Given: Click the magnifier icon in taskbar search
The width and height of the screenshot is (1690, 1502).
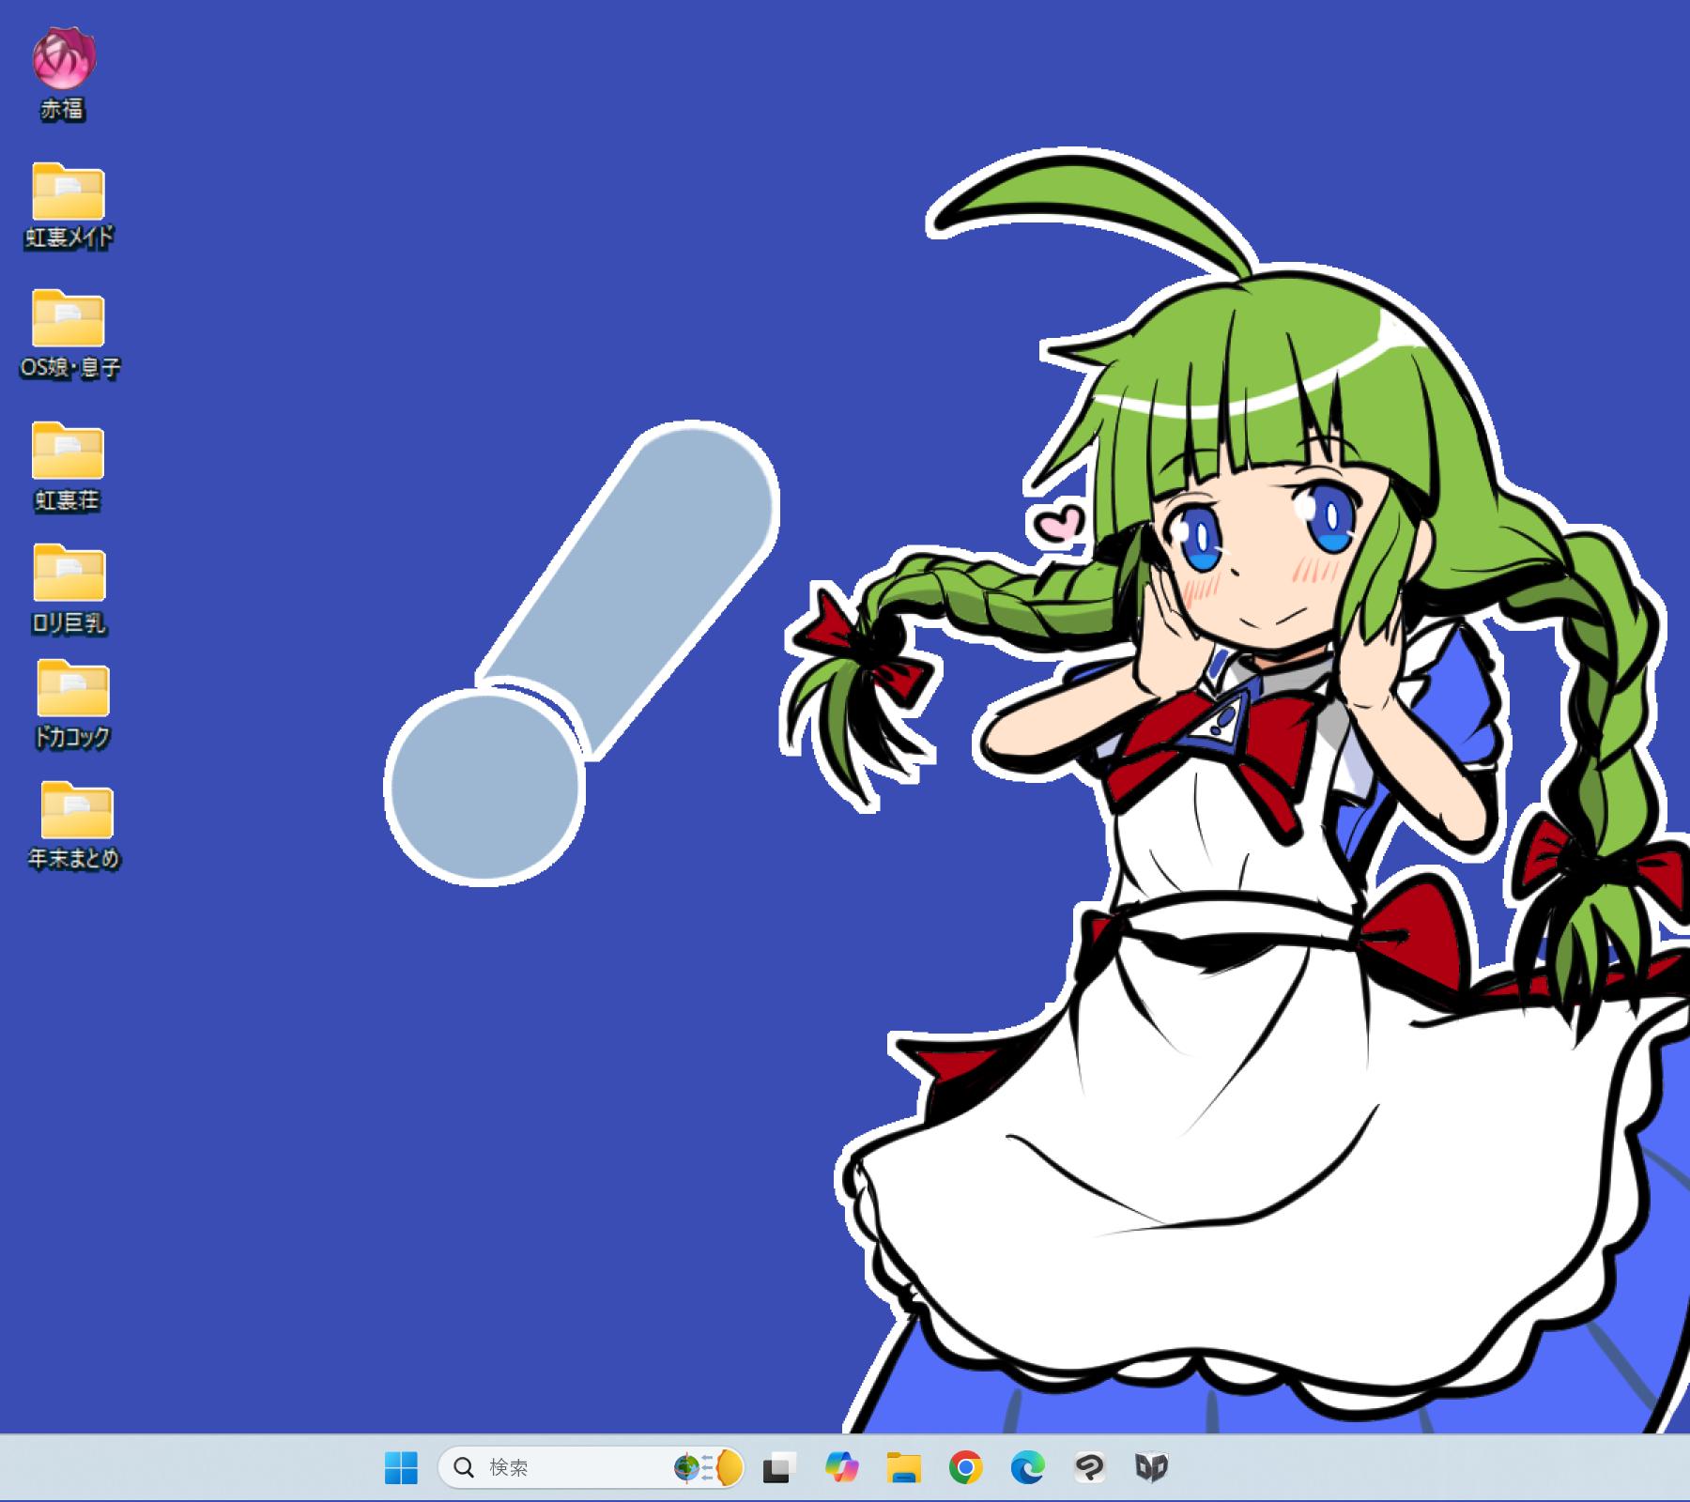Looking at the screenshot, I should pyautogui.click(x=464, y=1467).
